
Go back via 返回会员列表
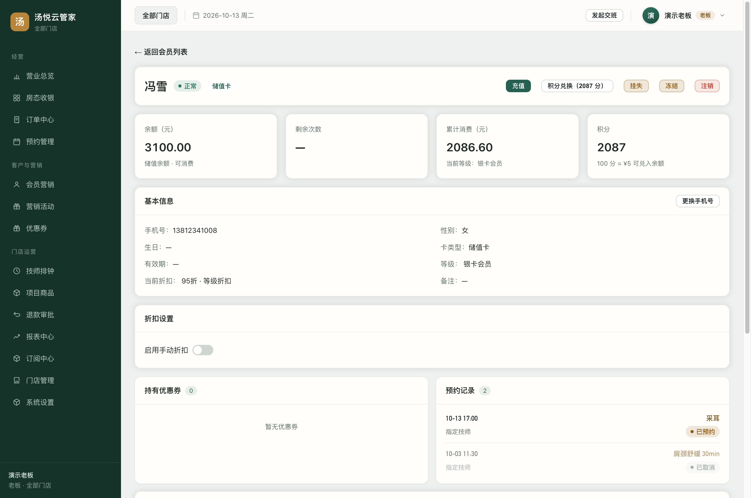point(161,52)
